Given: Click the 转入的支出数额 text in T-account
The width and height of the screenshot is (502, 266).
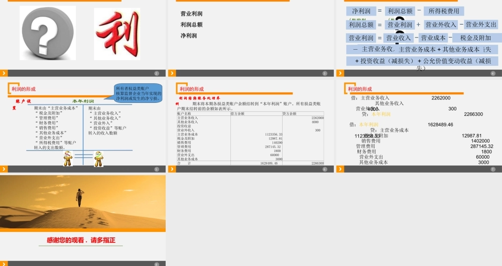Looking at the screenshot, I should (x=50, y=148).
